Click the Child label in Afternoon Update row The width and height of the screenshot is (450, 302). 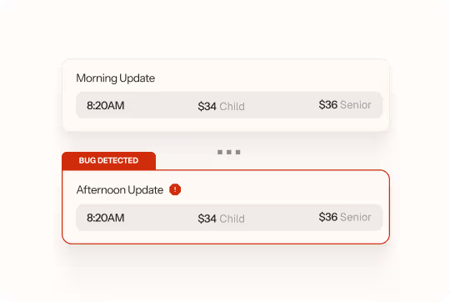(232, 219)
